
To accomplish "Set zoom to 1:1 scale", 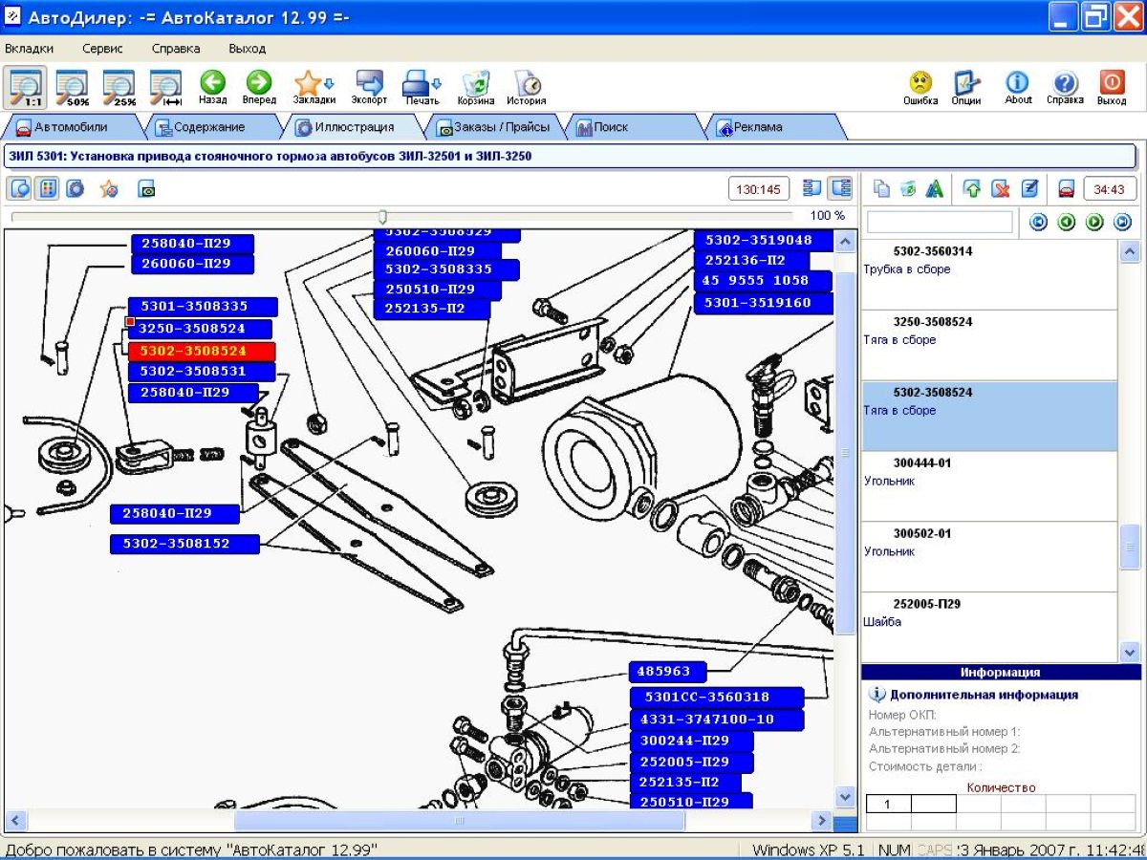I will click(26, 87).
